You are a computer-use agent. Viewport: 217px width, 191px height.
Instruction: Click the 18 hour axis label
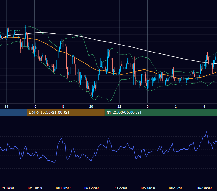click(63, 107)
